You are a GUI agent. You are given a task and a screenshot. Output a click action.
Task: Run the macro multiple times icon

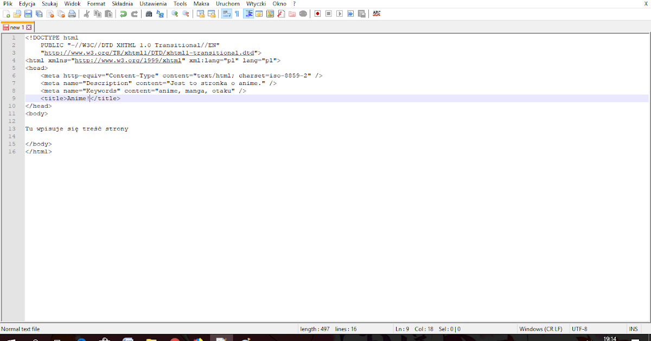tap(350, 14)
